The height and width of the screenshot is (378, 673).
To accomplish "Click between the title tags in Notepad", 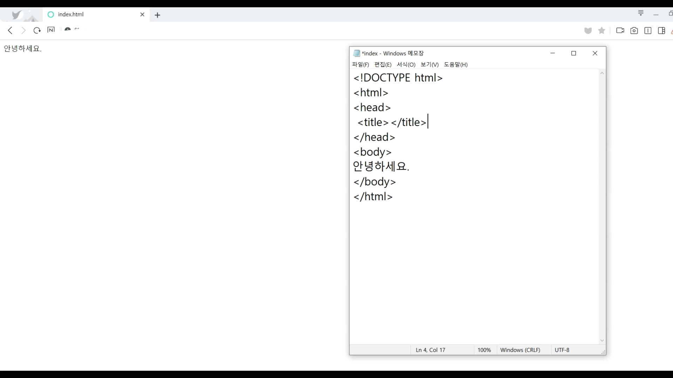I will pyautogui.click(x=390, y=122).
